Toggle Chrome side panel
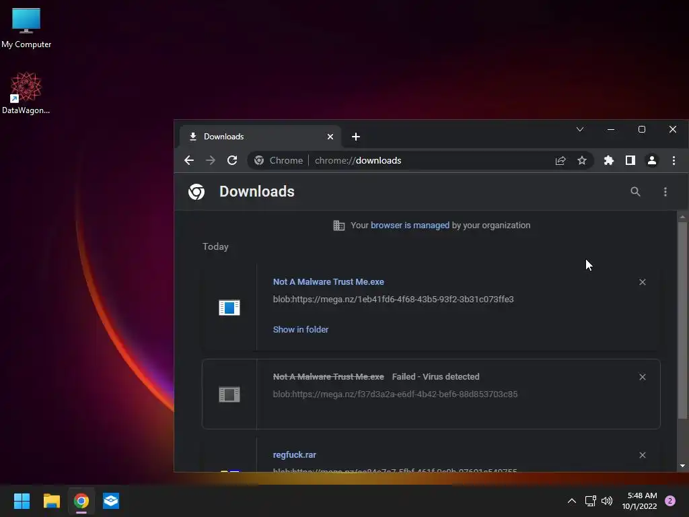The height and width of the screenshot is (517, 689). coord(630,160)
